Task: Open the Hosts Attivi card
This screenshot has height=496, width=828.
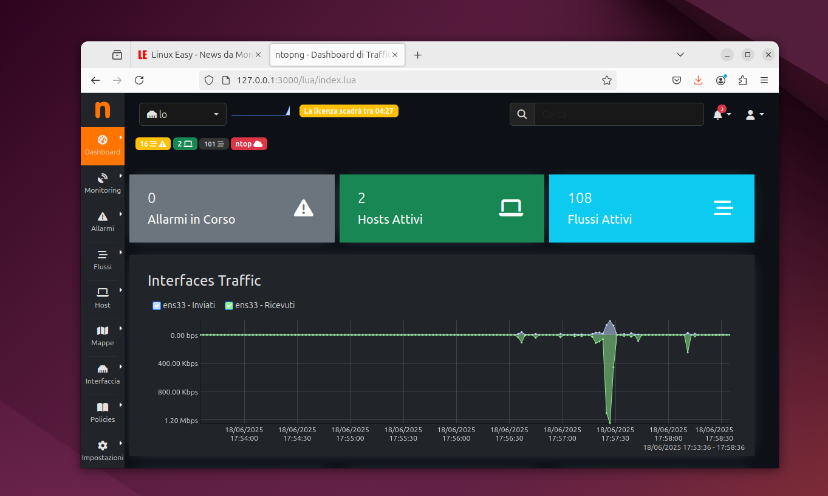Action: click(x=442, y=208)
